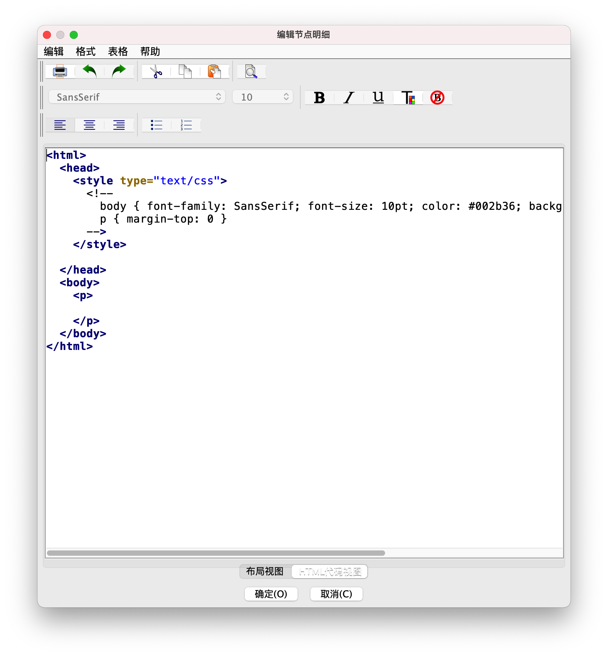
Task: Maximize the window with green button
Action: pos(74,35)
